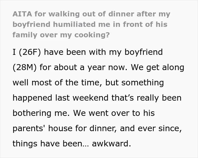This screenshot has width=198, height=158.
Task: Click "We get along" in the body
Action: [158, 67]
